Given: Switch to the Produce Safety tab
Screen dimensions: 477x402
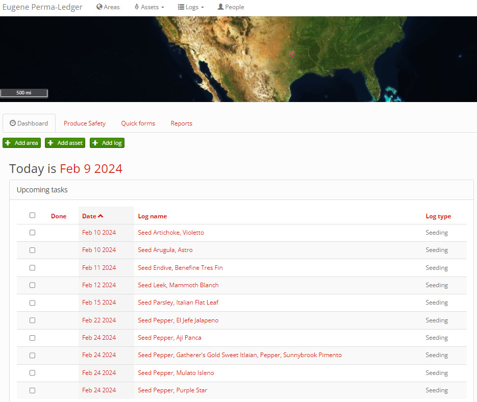Looking at the screenshot, I should 85,123.
